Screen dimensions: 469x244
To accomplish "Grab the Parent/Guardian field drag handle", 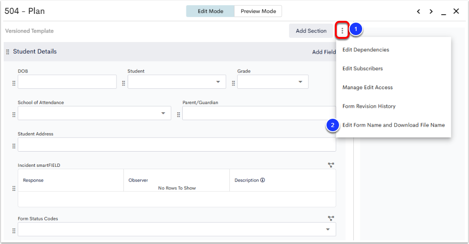I will click(x=179, y=115).
